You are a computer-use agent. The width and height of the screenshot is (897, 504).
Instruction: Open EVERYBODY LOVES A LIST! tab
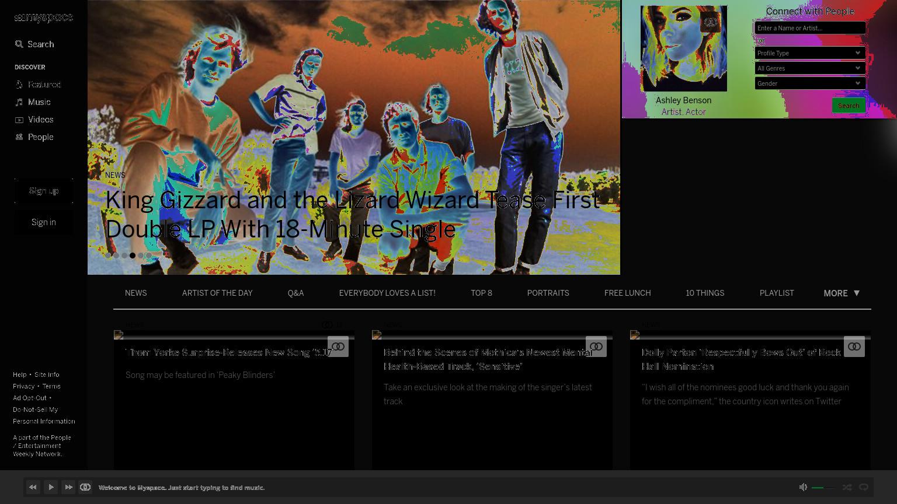point(387,293)
